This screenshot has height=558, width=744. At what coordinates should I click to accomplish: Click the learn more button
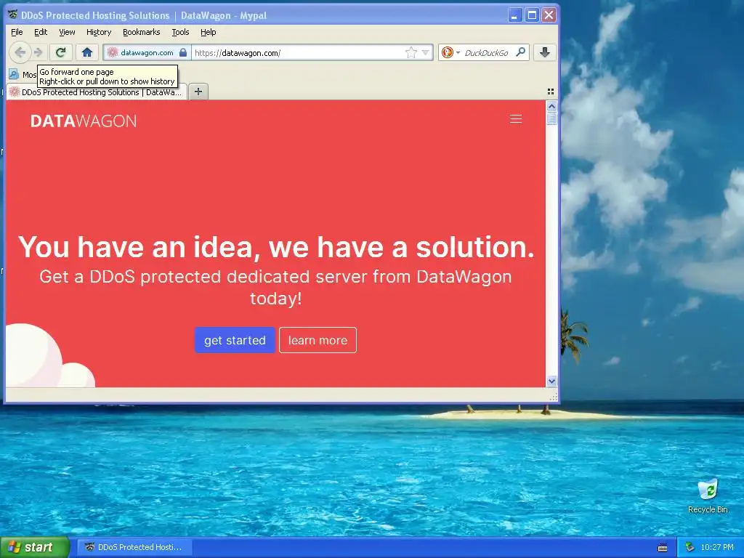(318, 340)
